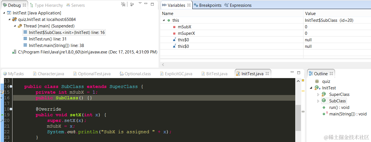Viewport: 371px width, 142px height.
Task: Expand SuperClass in Outline
Action: pyautogui.click(x=318, y=94)
